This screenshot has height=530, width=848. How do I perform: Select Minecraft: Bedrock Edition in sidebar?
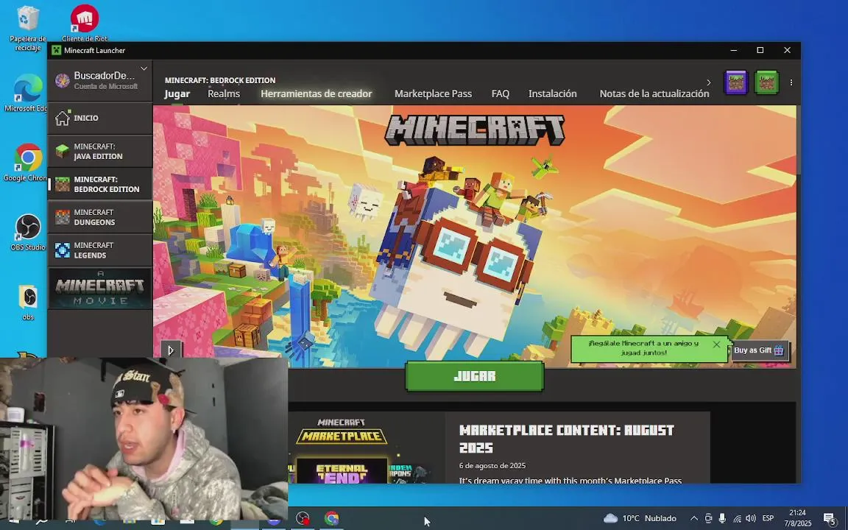[99, 185]
